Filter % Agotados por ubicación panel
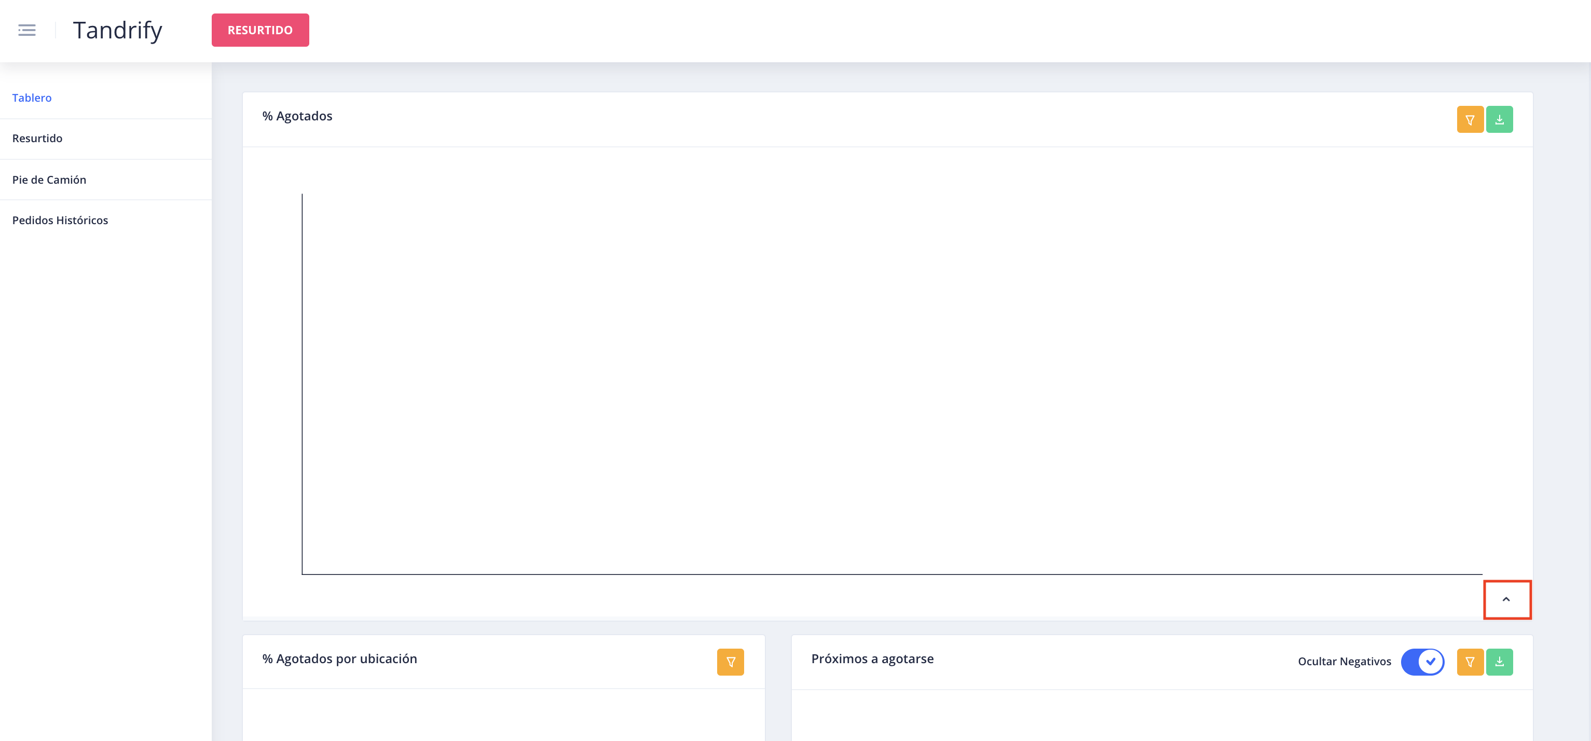The height and width of the screenshot is (741, 1591). [x=730, y=662]
